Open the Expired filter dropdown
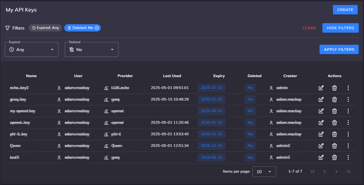 pos(32,49)
